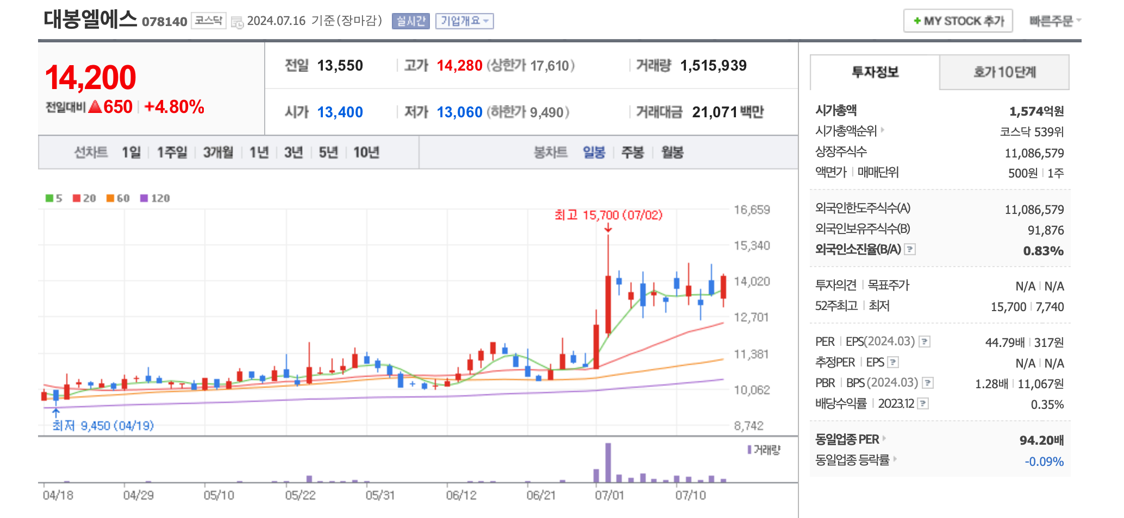The height and width of the screenshot is (518, 1124).
Task: Click the 시가 value 13,400
Action: tap(340, 112)
